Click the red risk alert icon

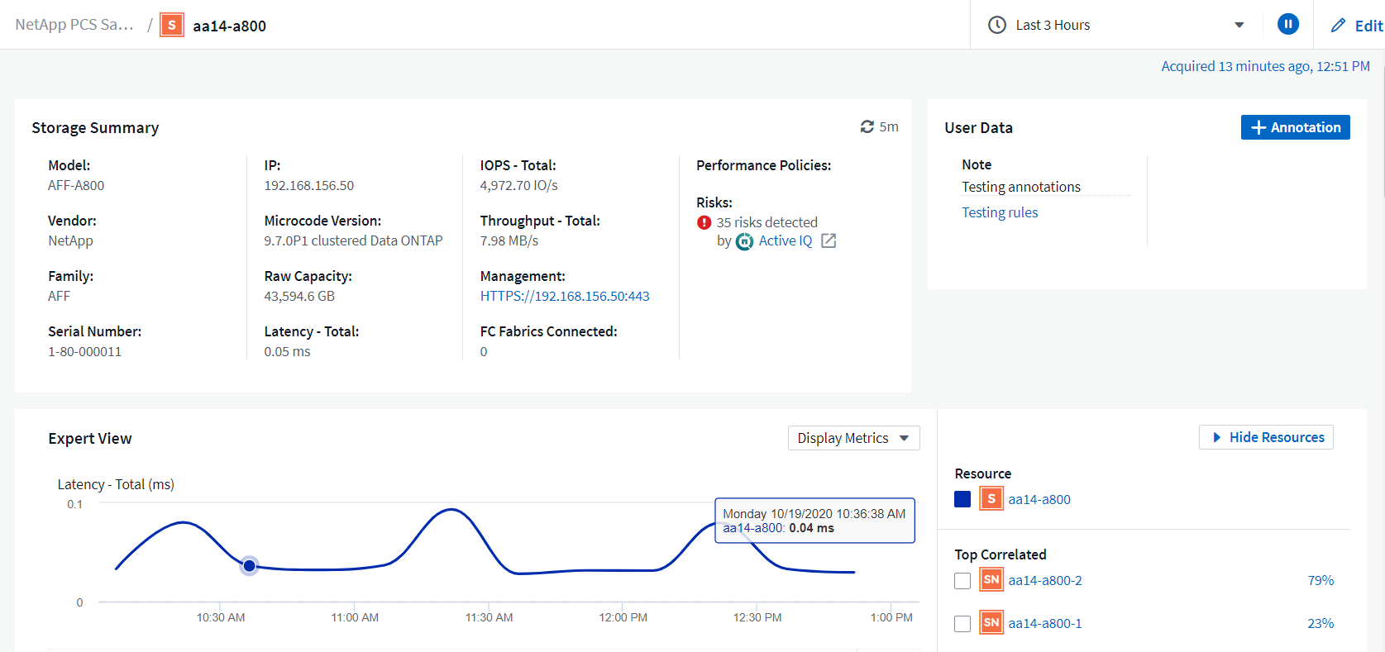point(704,222)
